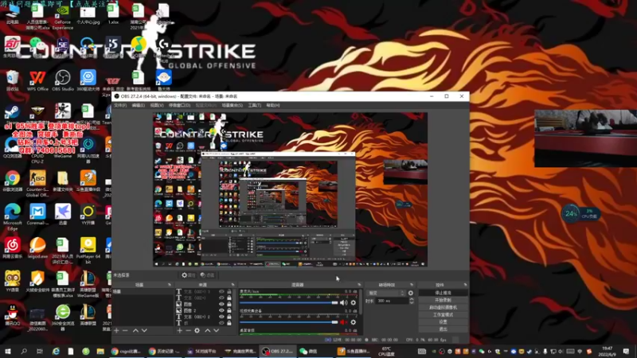Open WeChat desktop shortcut
The height and width of the screenshot is (358, 637).
tap(37, 47)
